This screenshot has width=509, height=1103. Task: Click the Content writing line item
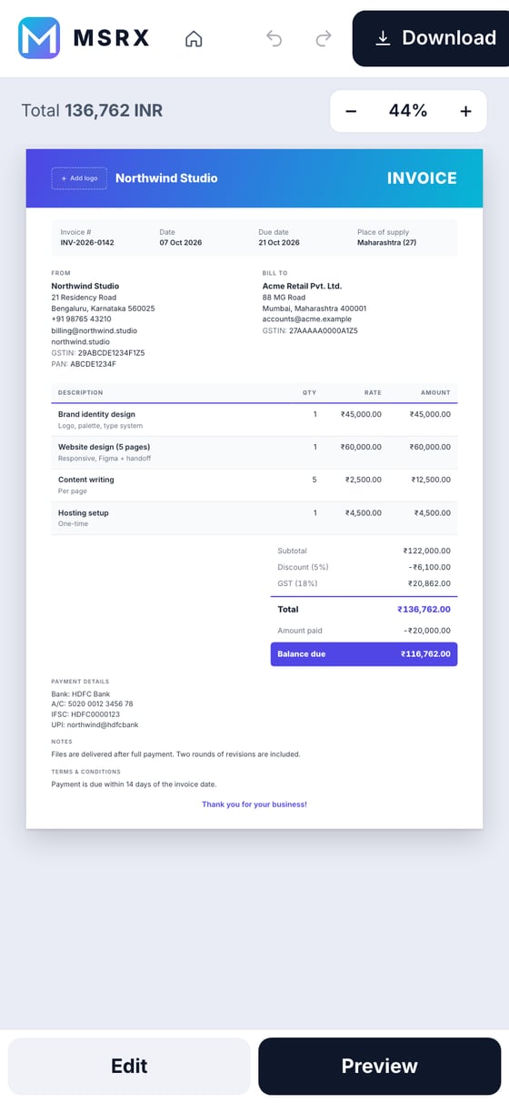(x=254, y=485)
